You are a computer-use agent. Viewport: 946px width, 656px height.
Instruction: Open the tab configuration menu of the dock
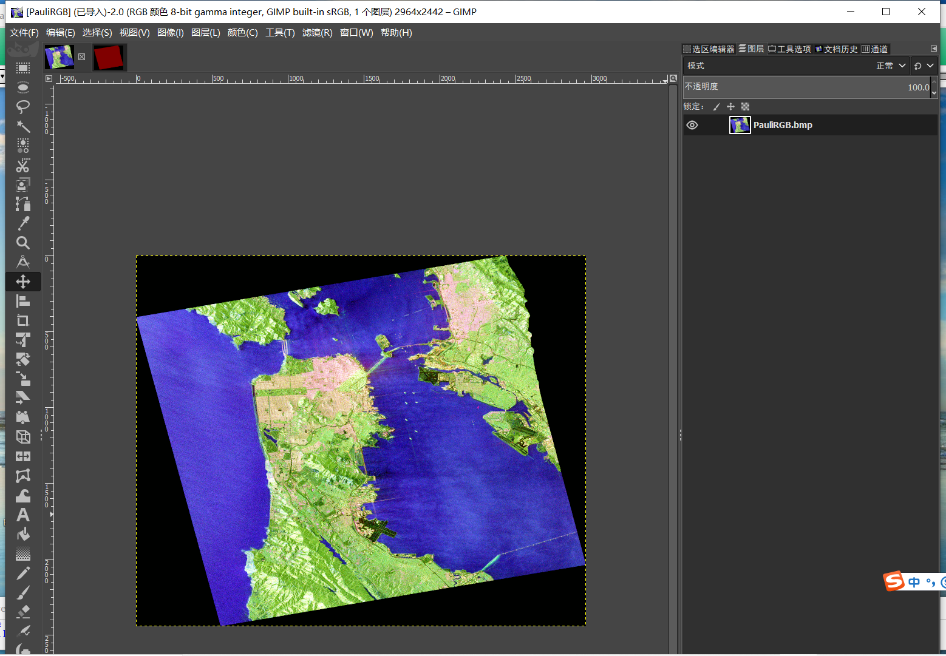934,49
